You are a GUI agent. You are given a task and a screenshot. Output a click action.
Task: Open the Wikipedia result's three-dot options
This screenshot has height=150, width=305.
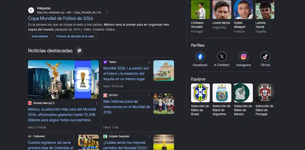(107, 12)
